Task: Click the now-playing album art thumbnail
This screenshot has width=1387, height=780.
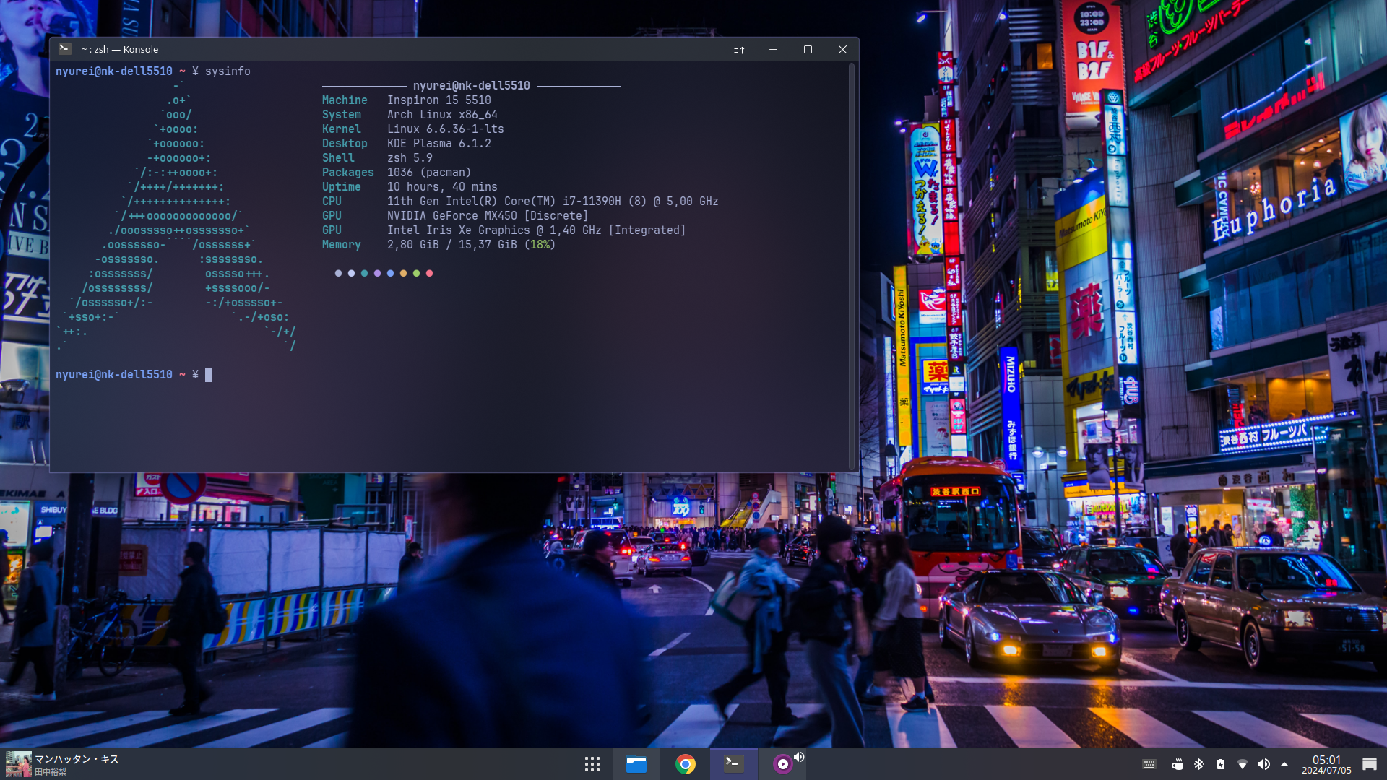Action: 19,764
